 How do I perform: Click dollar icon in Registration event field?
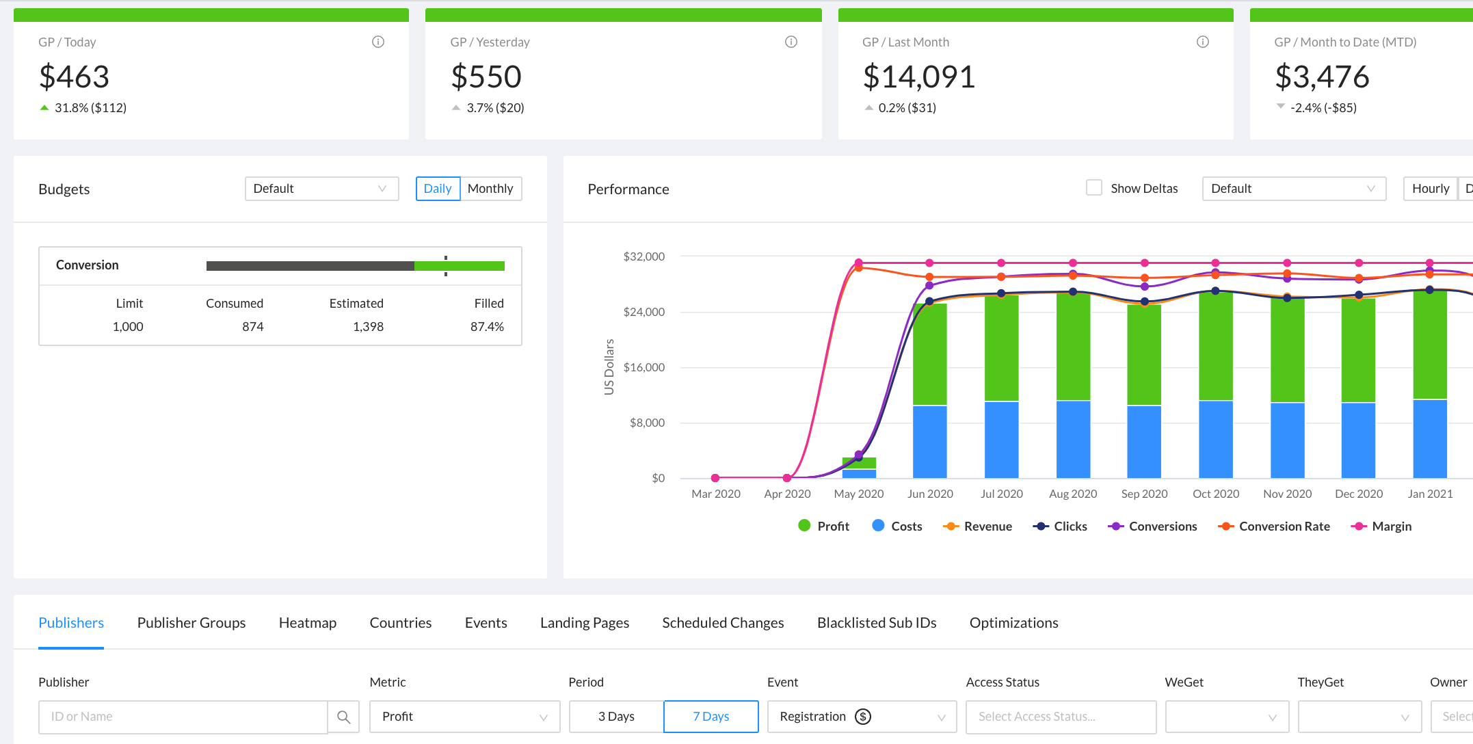[863, 717]
